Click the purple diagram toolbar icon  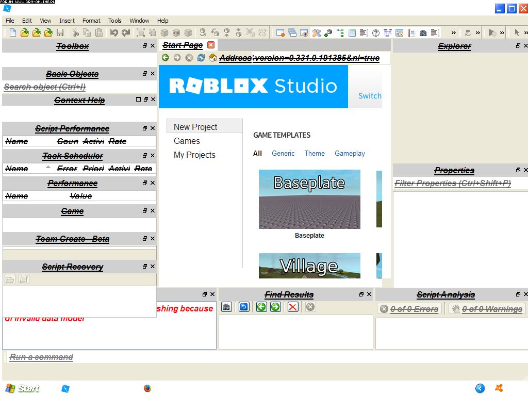point(388,32)
